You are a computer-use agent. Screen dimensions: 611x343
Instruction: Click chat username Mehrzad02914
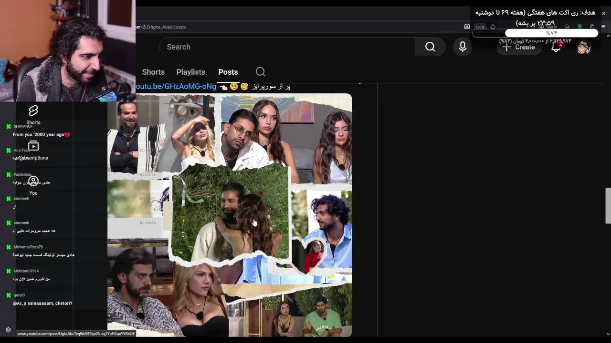click(26, 271)
